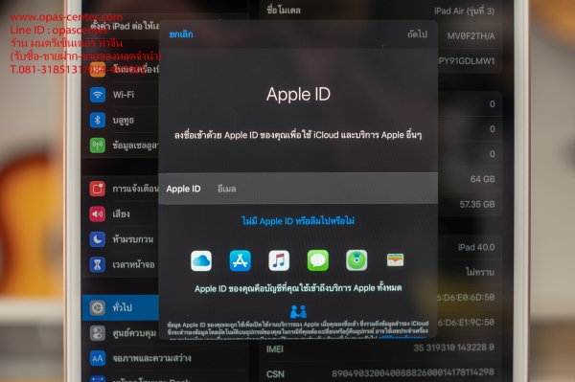Tap the ชื่อโมเดล row label
Viewport: 575px width, 382px height.
[x=284, y=11]
